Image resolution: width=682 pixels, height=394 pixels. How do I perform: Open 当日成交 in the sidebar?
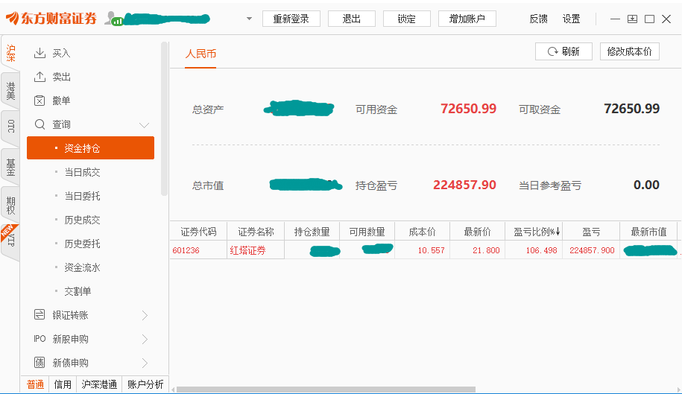[x=82, y=172]
